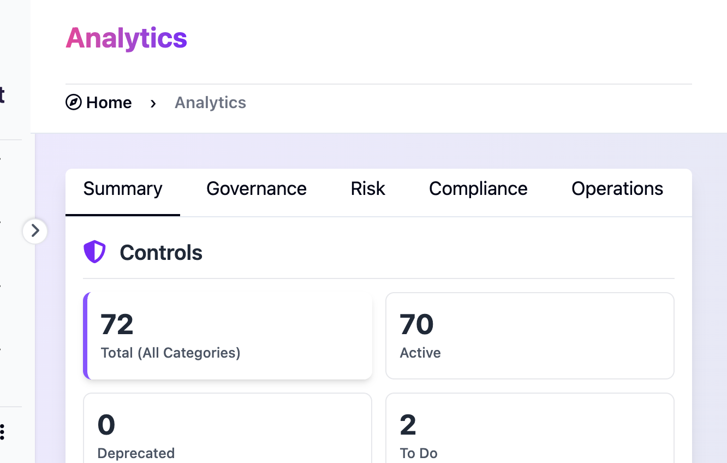Expand the collapsed sidebar with the chevron
727x463 pixels.
point(35,231)
